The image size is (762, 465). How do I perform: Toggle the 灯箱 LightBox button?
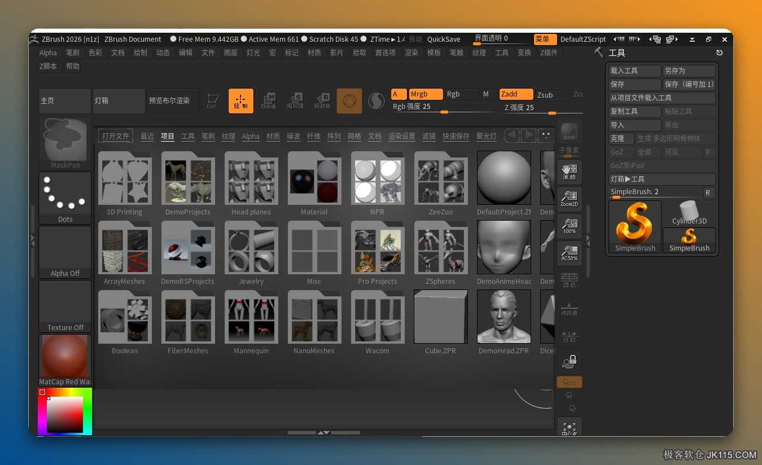119,101
